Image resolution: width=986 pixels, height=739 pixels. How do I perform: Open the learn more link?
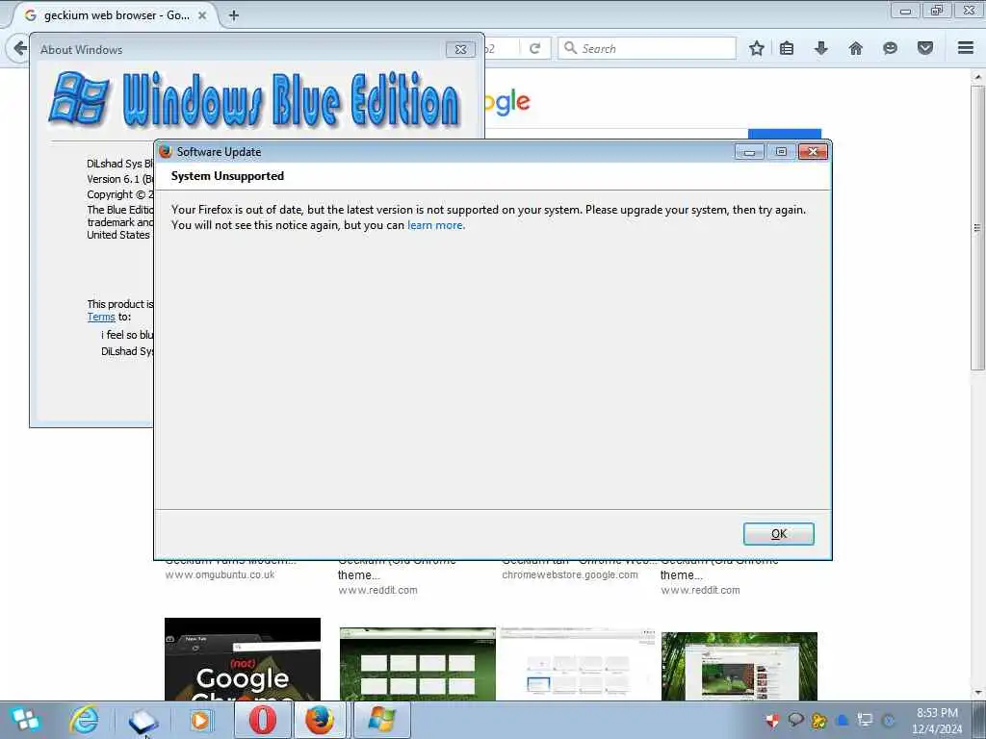435,225
